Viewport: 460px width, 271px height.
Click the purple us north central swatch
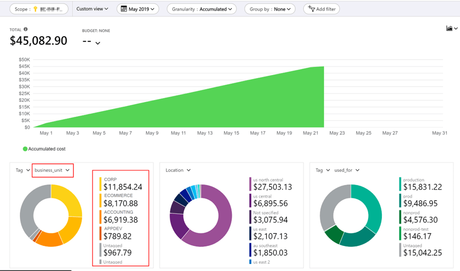click(x=250, y=184)
